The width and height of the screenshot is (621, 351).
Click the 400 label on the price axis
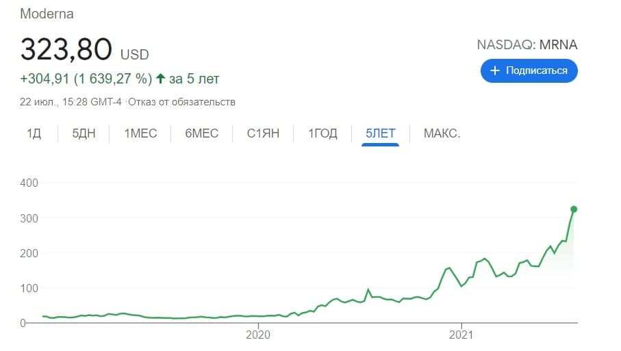point(29,183)
